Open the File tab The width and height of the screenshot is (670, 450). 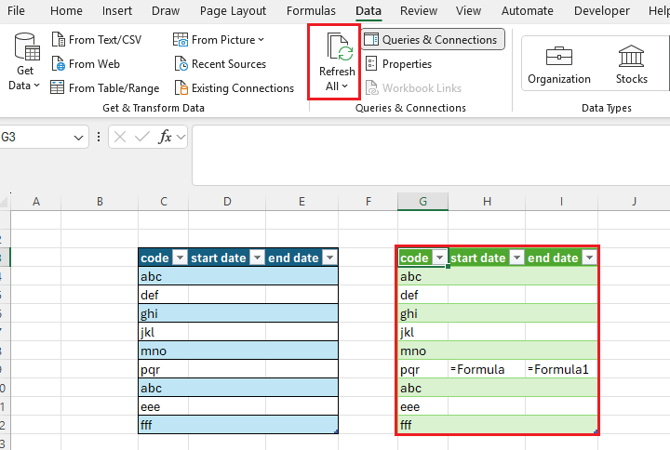(x=16, y=10)
